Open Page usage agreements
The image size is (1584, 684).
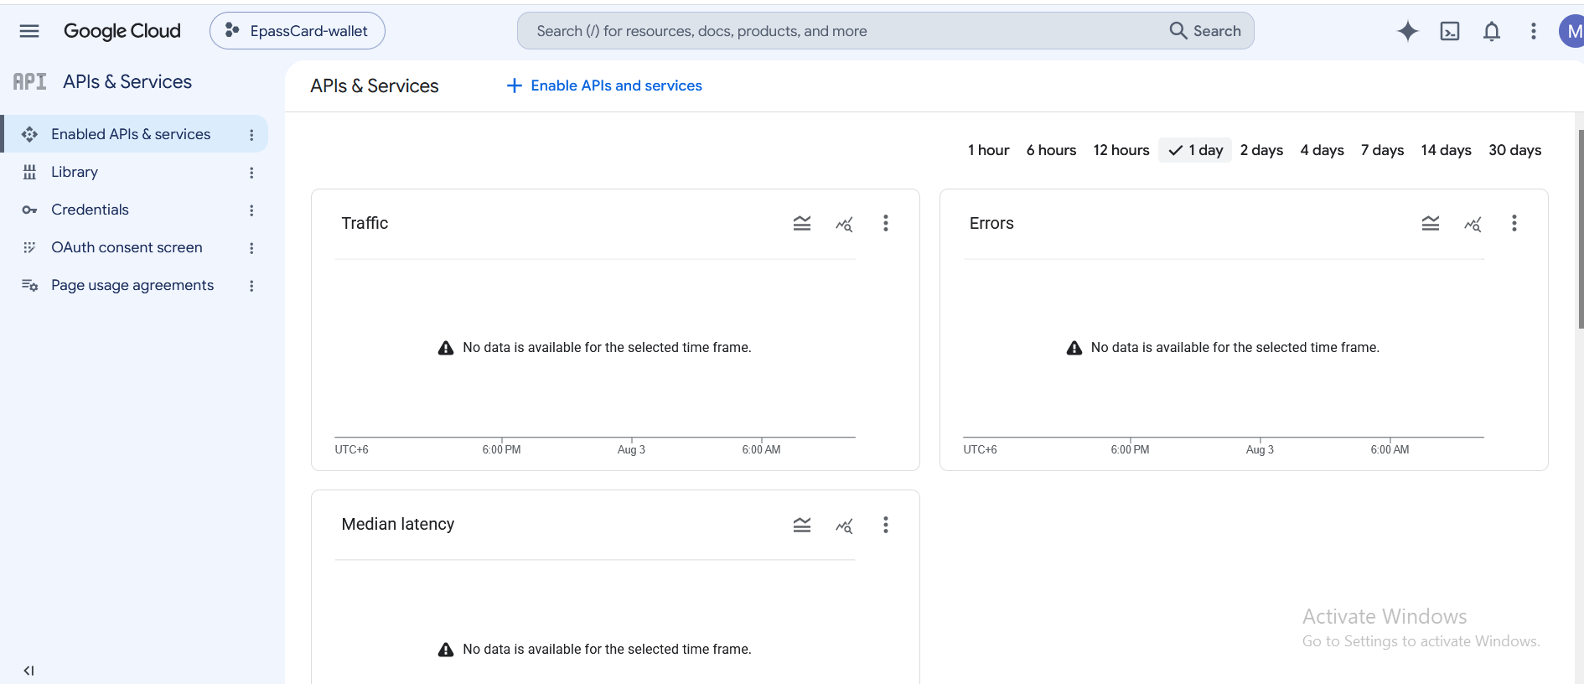point(134,285)
